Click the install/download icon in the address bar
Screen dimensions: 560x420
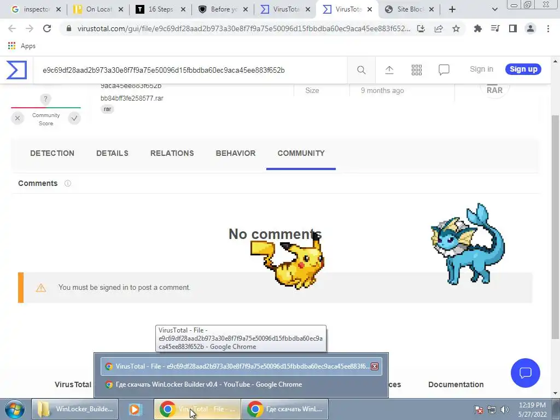[421, 28]
